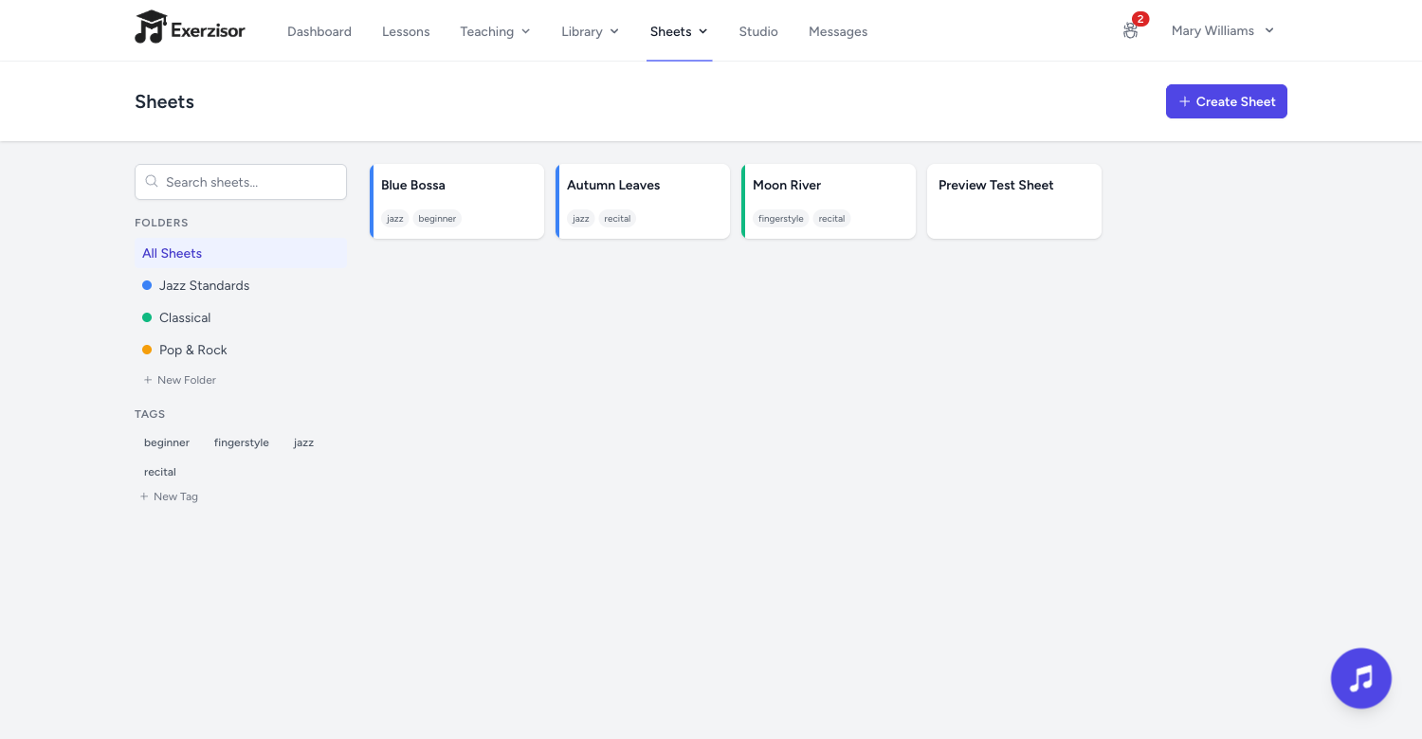Open the Autumn Leaves sheet card

click(x=643, y=202)
